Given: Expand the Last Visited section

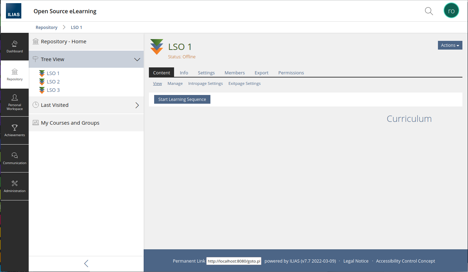Looking at the screenshot, I should point(137,105).
